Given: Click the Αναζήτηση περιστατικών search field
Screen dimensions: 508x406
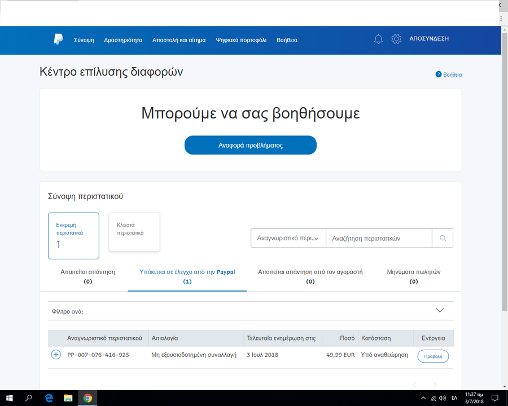Looking at the screenshot, I should 379,239.
